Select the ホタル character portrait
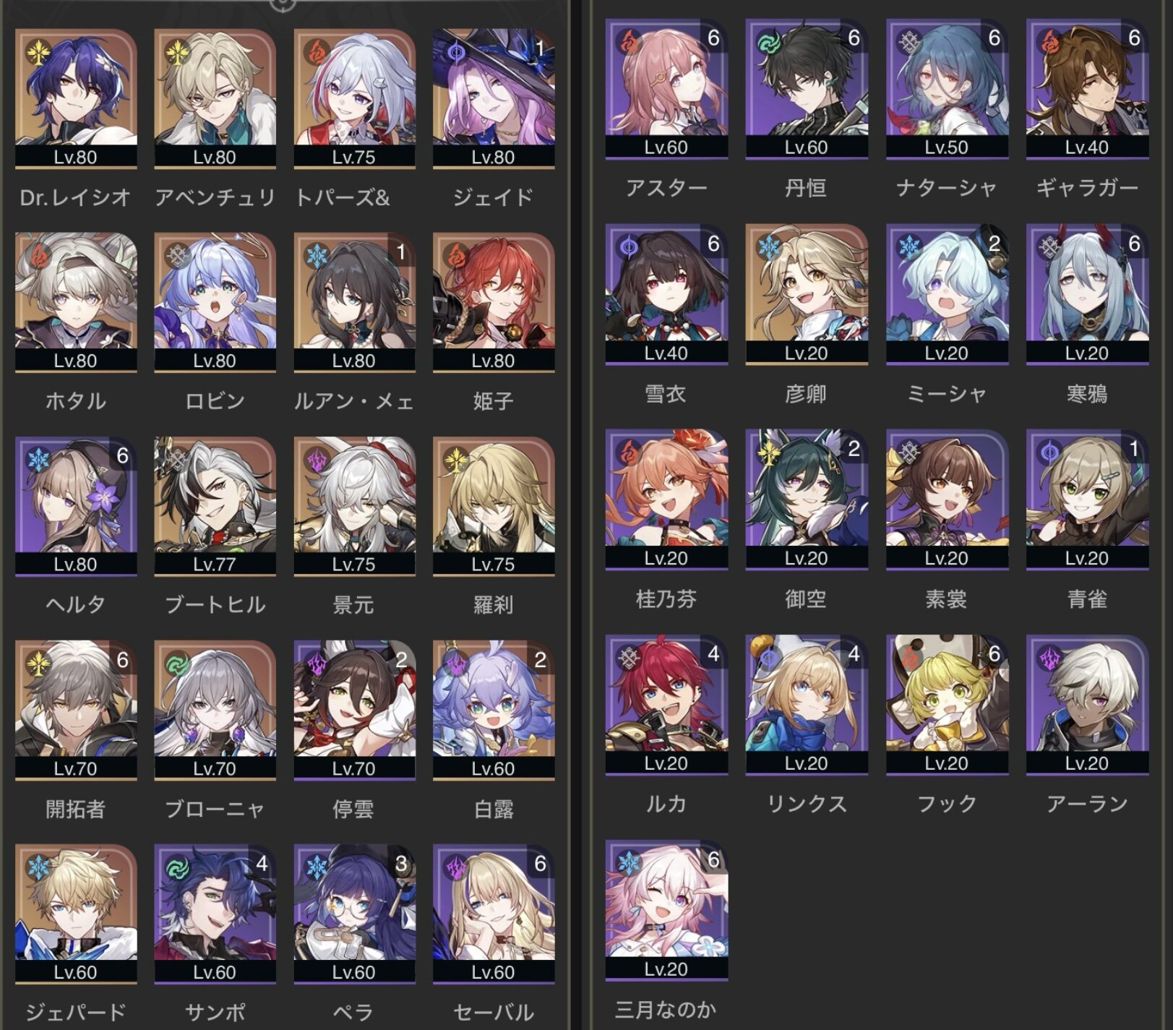1173x1030 pixels. [76, 303]
